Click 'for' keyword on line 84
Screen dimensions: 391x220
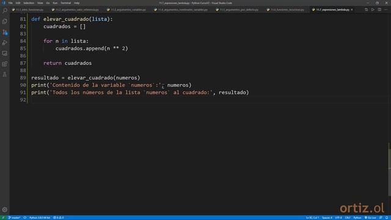pyautogui.click(x=48, y=41)
